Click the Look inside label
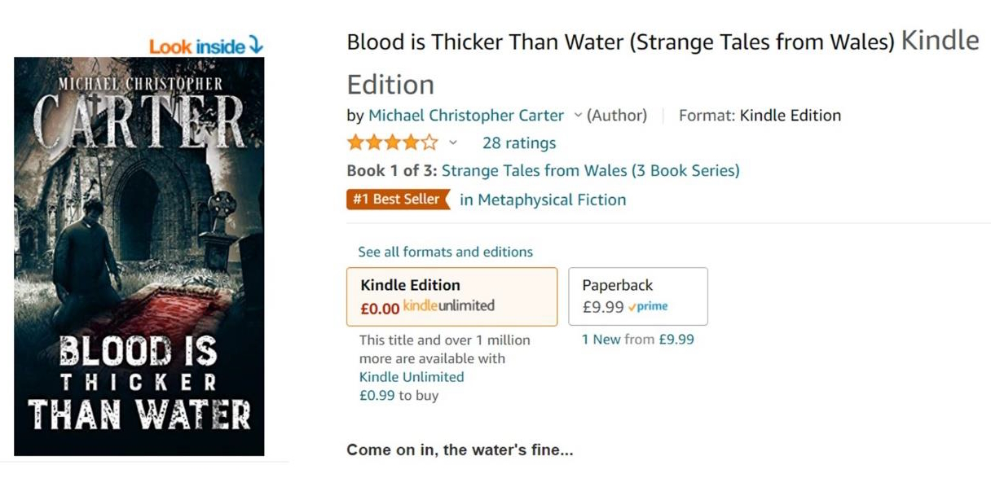991x487 pixels. point(196,46)
